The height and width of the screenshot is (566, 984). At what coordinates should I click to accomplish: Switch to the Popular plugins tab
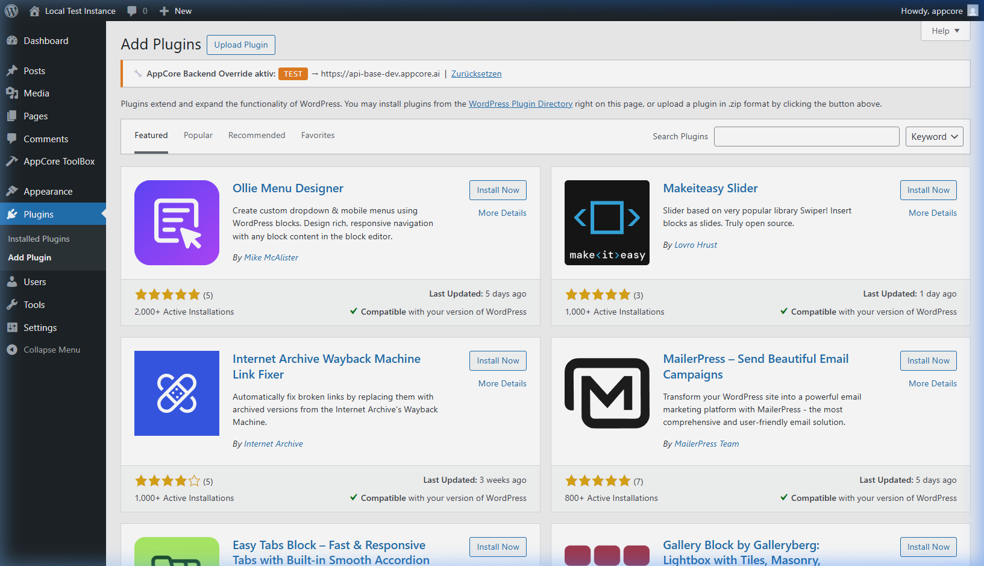pos(198,135)
